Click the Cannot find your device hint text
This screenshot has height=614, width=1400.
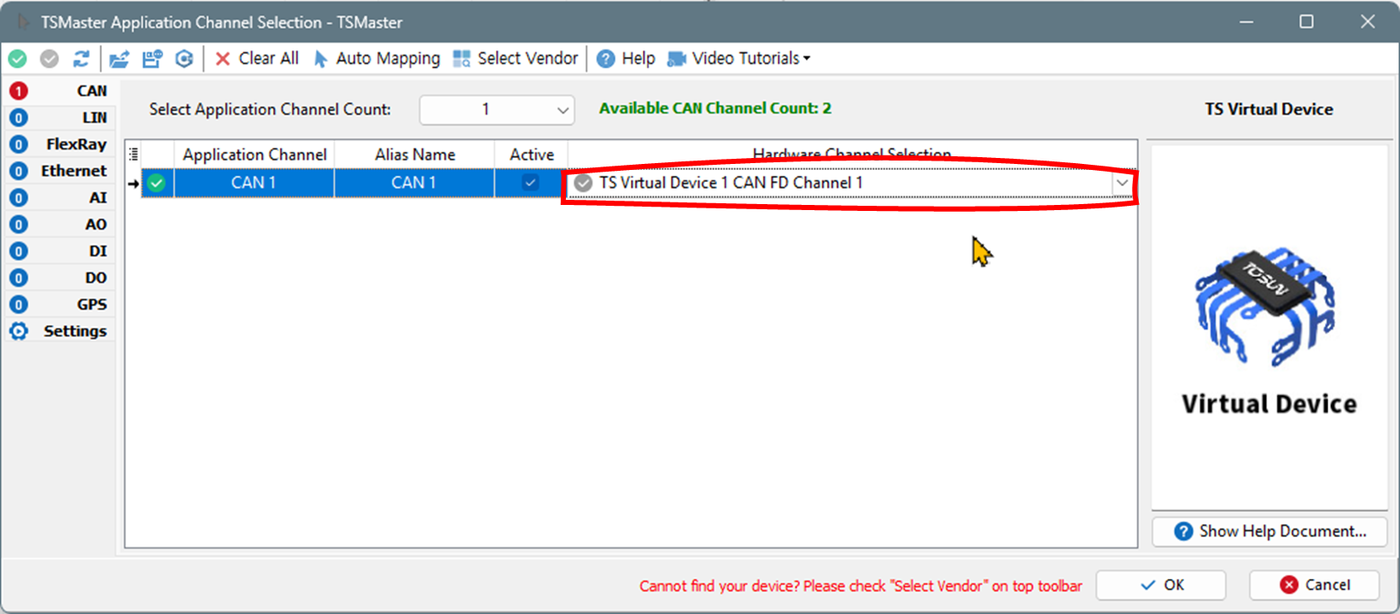coord(860,586)
